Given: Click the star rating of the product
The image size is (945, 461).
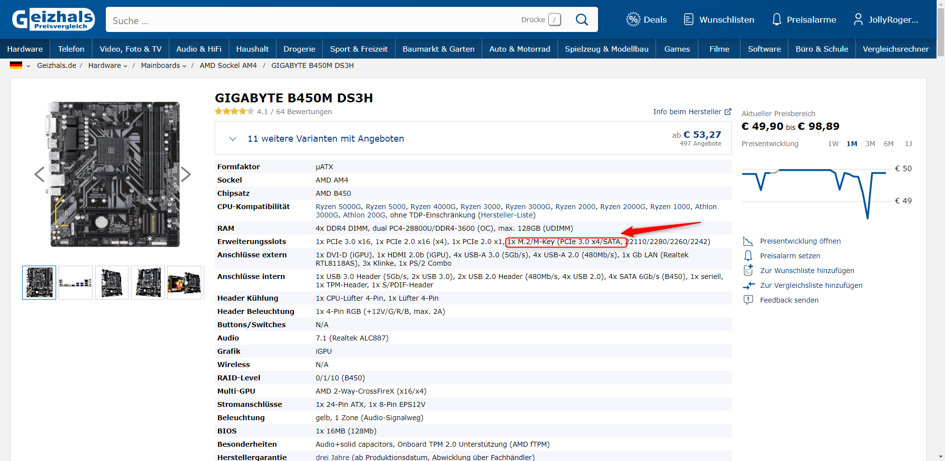Looking at the screenshot, I should [234, 112].
